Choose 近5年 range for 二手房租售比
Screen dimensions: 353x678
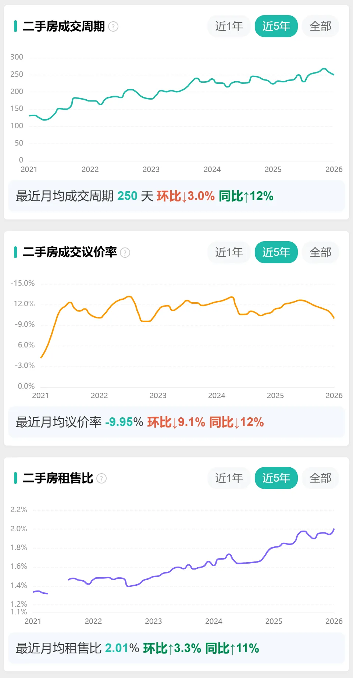276,478
